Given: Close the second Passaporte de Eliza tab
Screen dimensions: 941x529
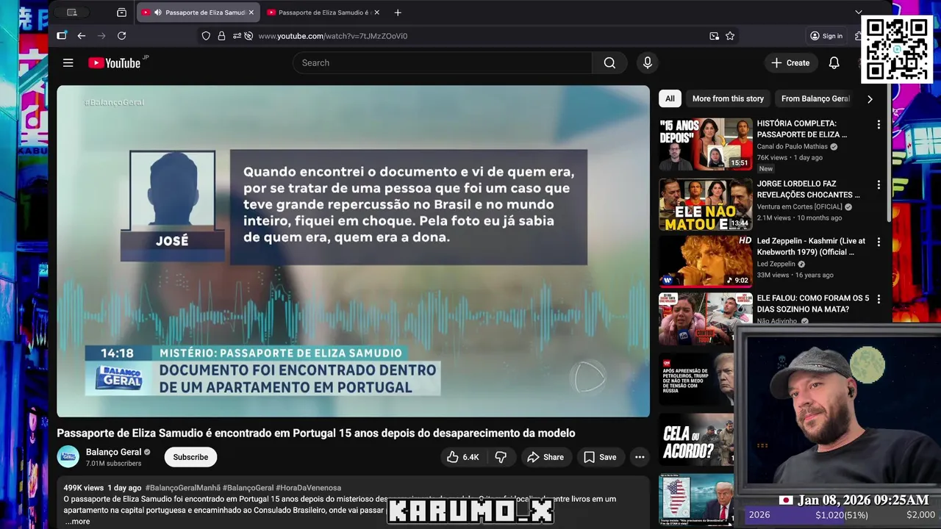Looking at the screenshot, I should pyautogui.click(x=377, y=12).
